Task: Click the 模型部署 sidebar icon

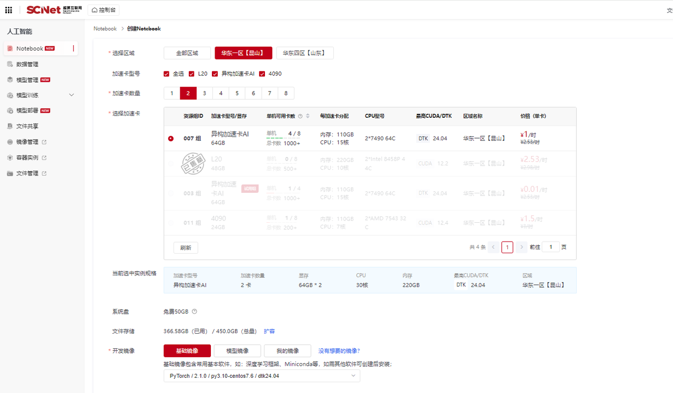Action: click(11, 111)
